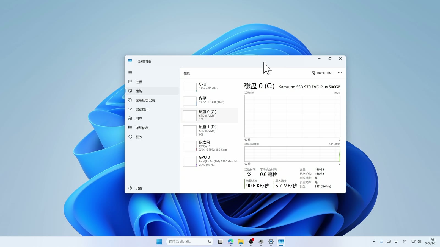Click the system tray microphone icon

pos(381,242)
